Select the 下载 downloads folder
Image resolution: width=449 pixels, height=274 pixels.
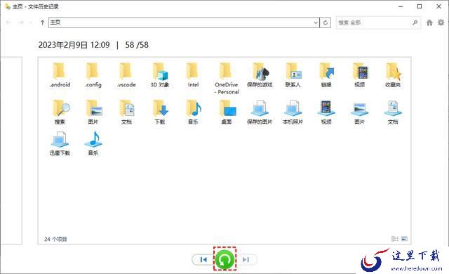pyautogui.click(x=160, y=112)
